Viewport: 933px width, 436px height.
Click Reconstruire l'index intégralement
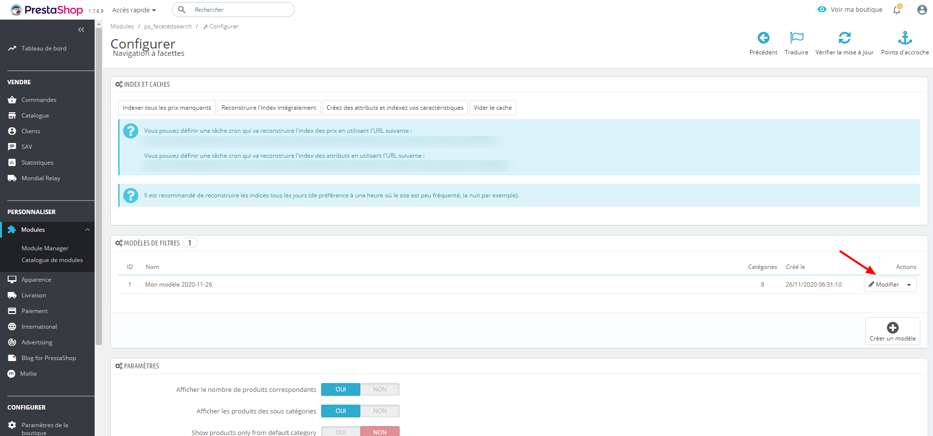point(269,108)
